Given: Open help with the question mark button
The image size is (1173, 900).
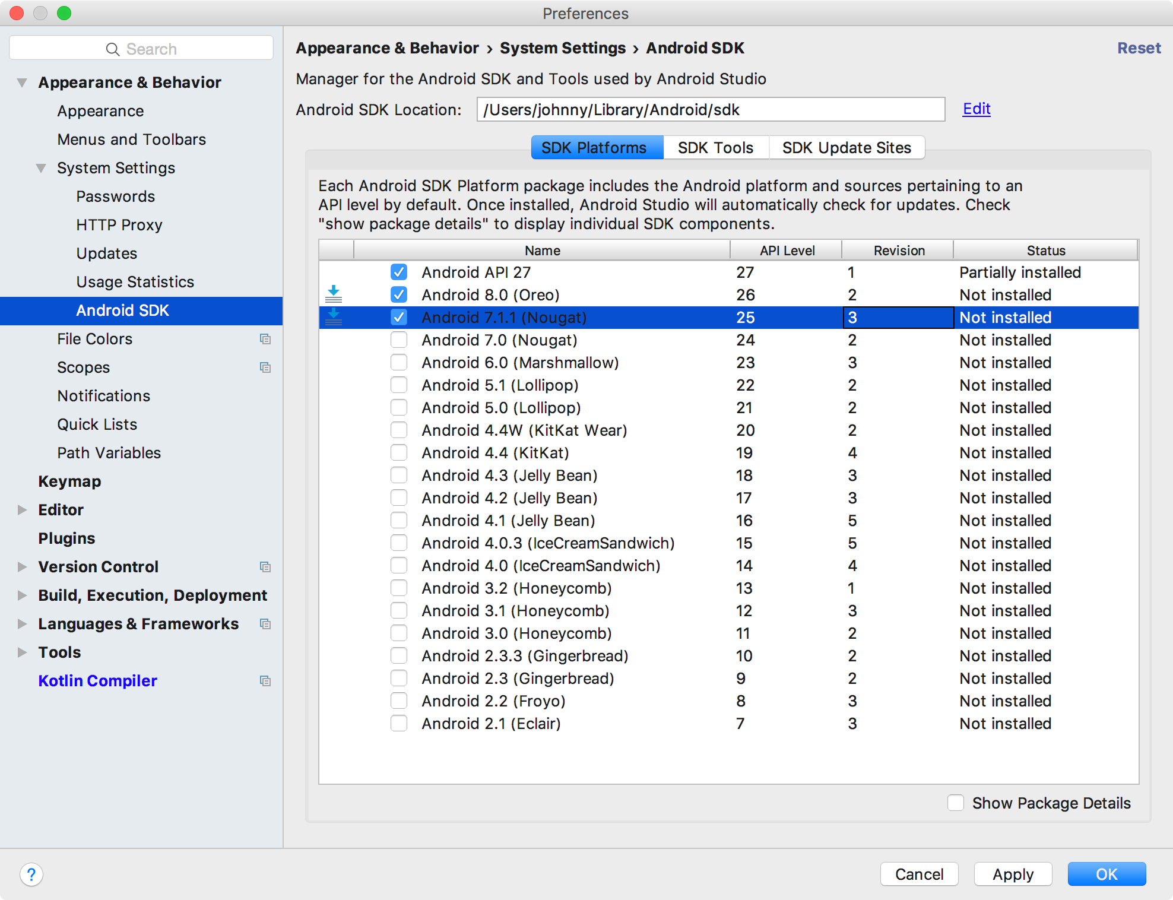Looking at the screenshot, I should 31,874.
